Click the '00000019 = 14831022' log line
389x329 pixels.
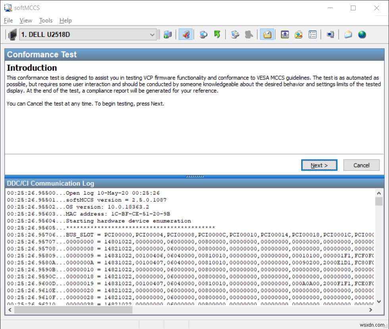(x=190, y=284)
